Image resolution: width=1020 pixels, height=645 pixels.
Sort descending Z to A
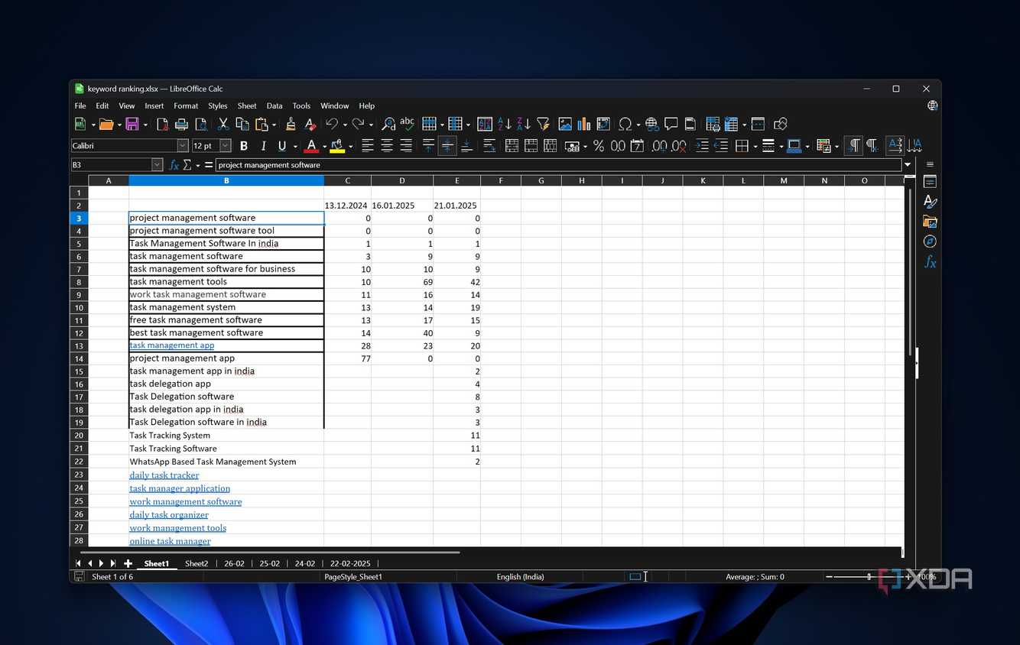point(524,124)
